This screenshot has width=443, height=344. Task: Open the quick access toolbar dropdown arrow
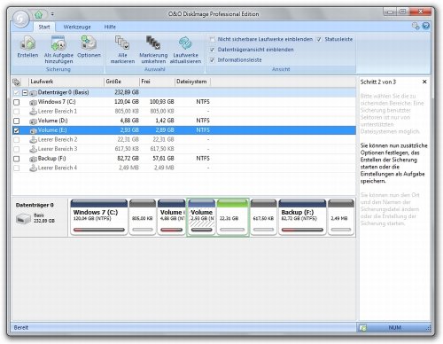pos(52,14)
